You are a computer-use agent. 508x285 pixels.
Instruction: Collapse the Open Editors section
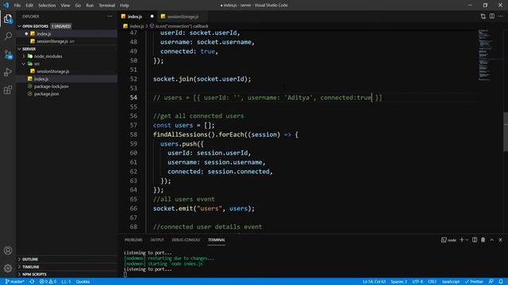point(67,26)
